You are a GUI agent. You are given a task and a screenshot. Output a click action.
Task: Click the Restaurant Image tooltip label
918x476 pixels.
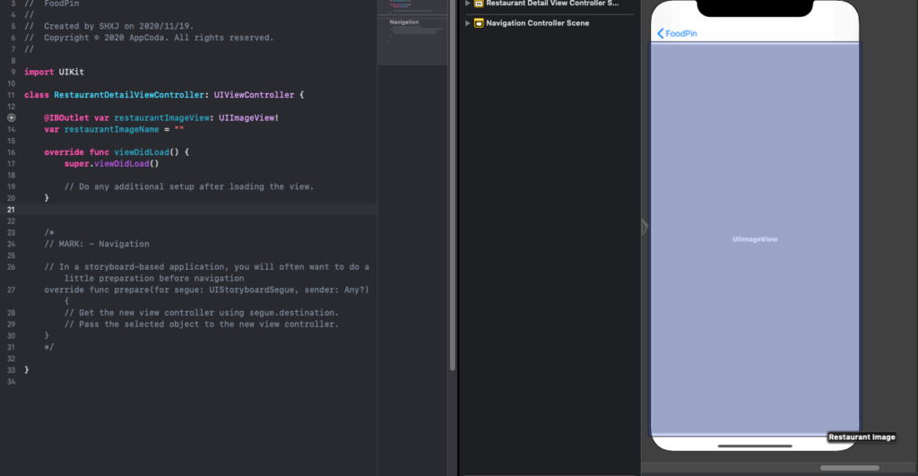pyautogui.click(x=861, y=437)
